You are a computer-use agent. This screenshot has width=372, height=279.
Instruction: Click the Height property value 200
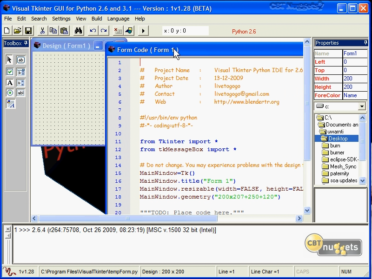pos(355,87)
